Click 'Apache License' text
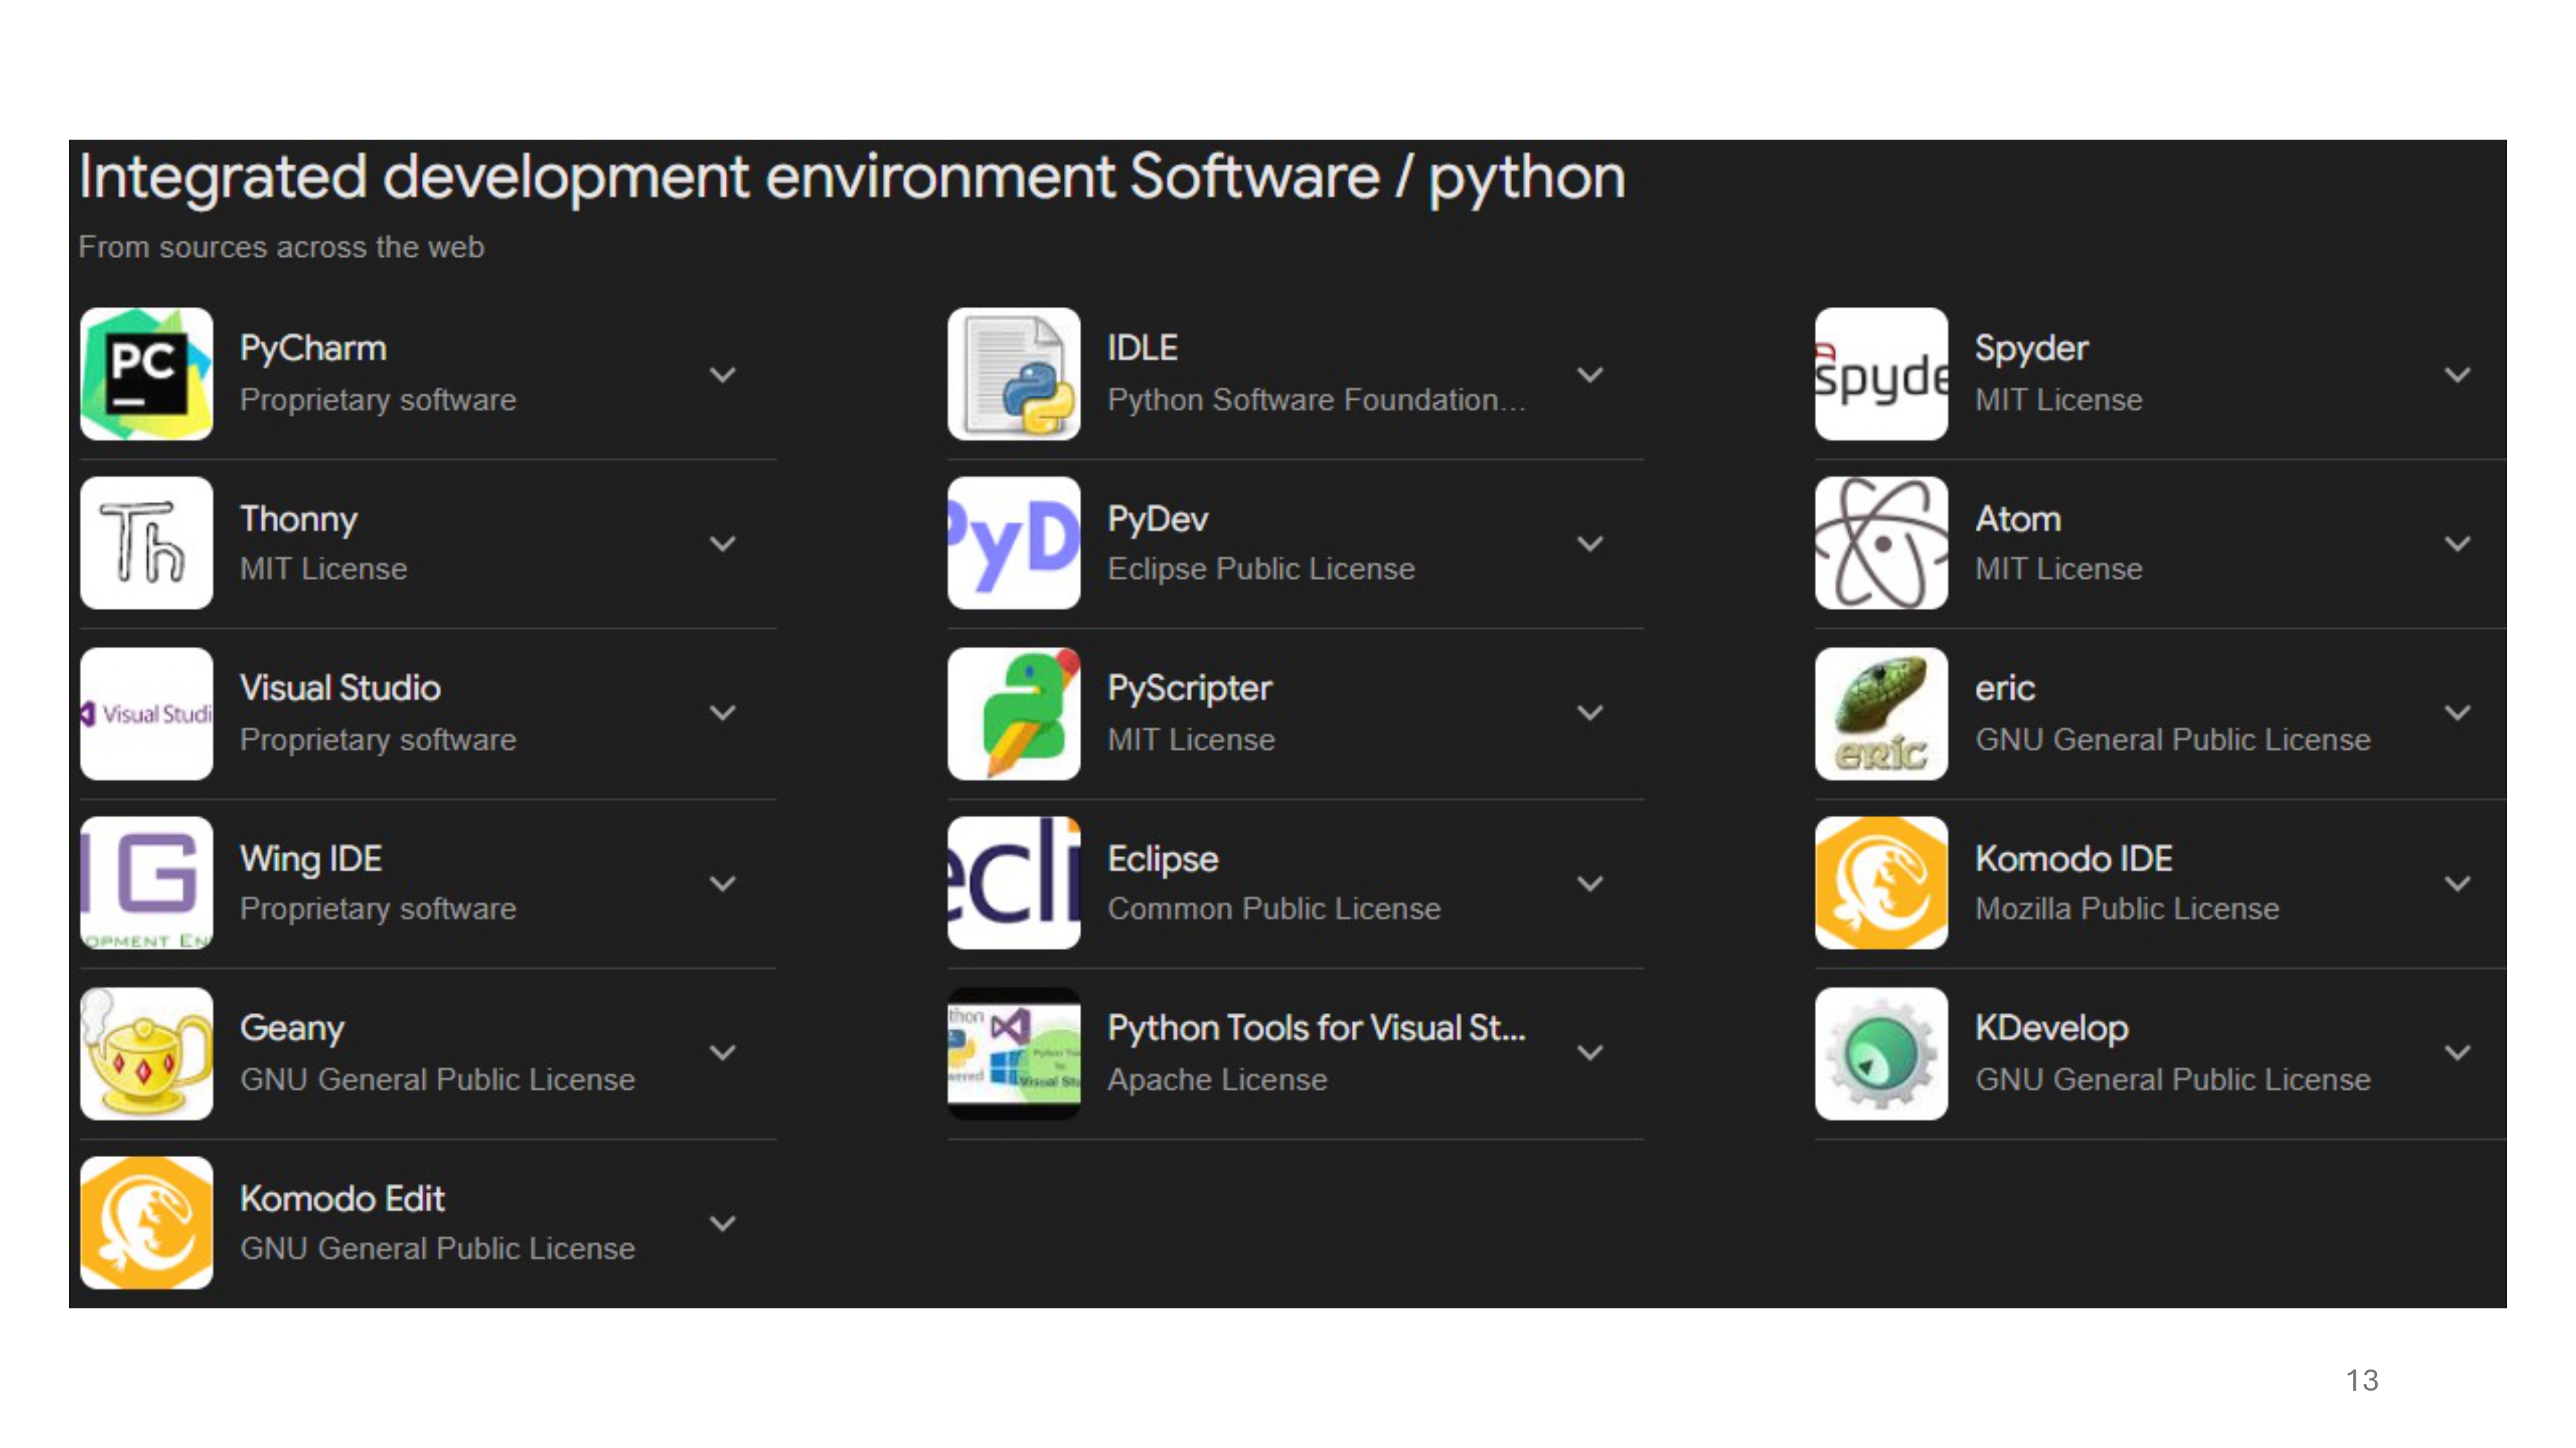Screen dimensions: 2576x1448 pos(1217,1079)
